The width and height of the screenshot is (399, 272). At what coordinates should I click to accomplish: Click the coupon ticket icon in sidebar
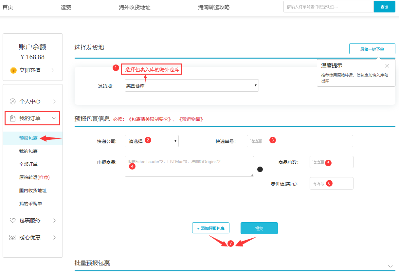click(x=13, y=237)
